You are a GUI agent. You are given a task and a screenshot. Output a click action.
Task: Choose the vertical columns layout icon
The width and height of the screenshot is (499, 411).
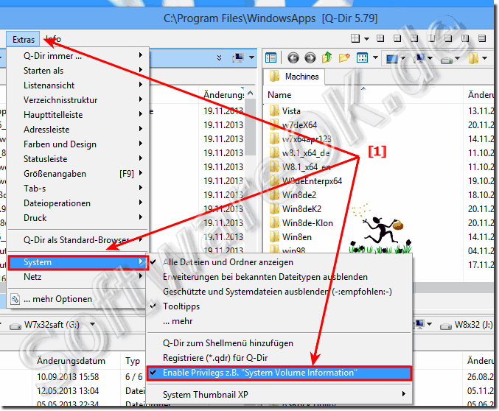[x=465, y=39]
